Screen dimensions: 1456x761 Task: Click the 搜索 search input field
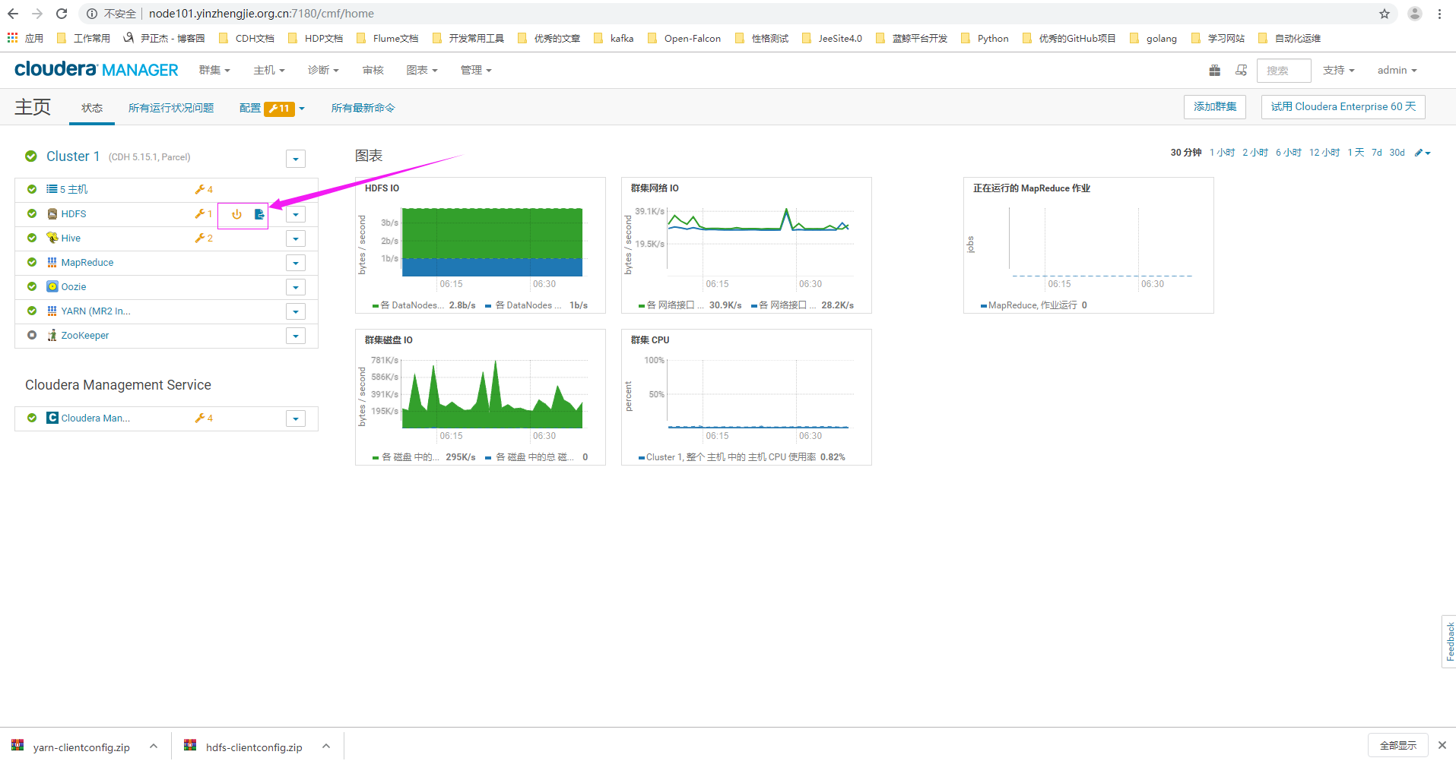point(1283,71)
